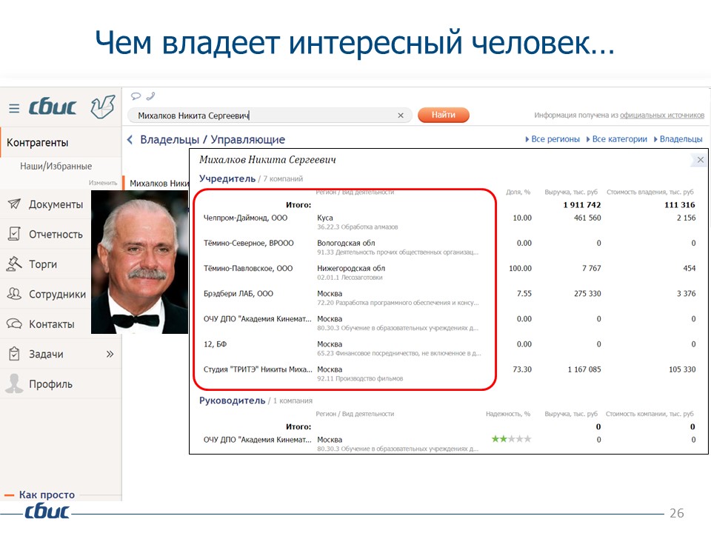Click the Сотрудники people icon
711x533 pixels.
pyautogui.click(x=14, y=294)
